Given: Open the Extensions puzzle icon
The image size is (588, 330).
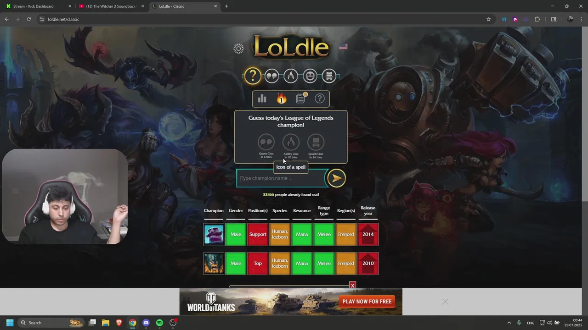Looking at the screenshot, I should [x=537, y=19].
